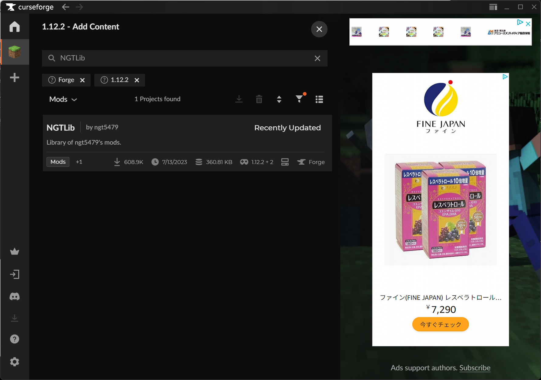Expand the Mods category dropdown
This screenshot has height=380, width=541.
tap(63, 99)
